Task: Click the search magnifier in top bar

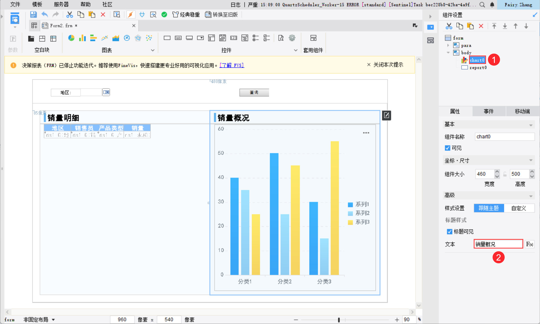Action: click(x=482, y=5)
